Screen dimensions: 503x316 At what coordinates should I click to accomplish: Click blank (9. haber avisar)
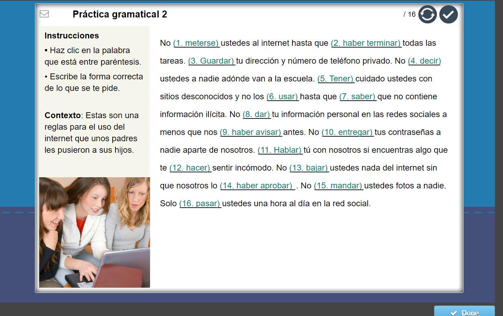click(250, 132)
